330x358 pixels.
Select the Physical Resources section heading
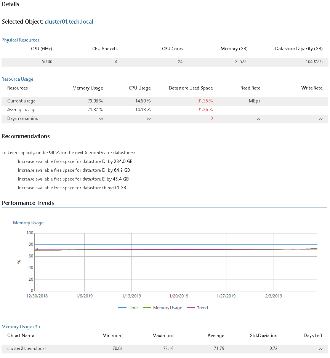pos(20,40)
